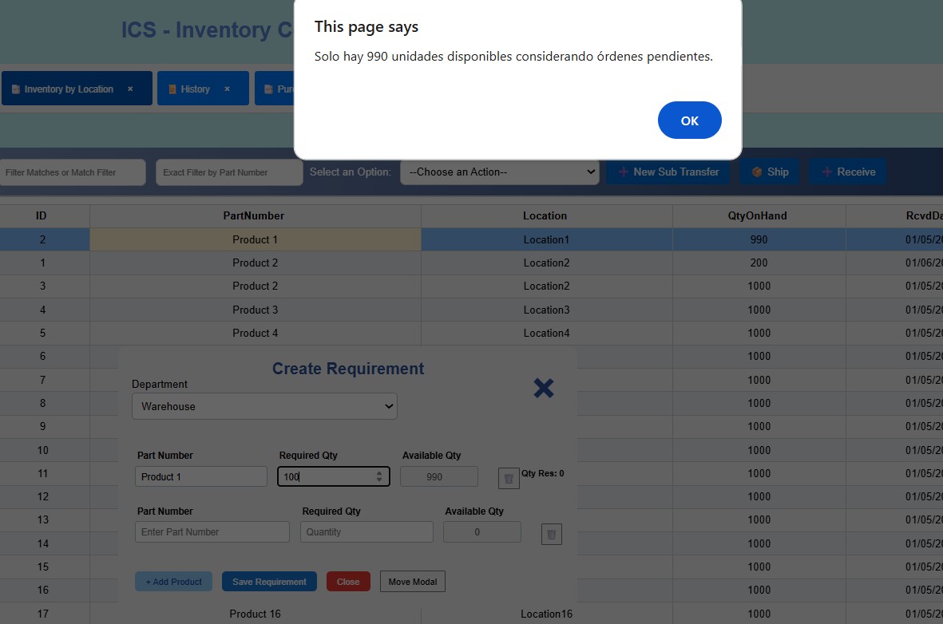Click the Add Product button

173,582
